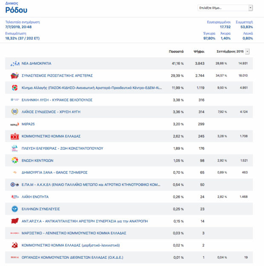Click the Ένωση Κεντρώων colorful logo

click(15, 160)
